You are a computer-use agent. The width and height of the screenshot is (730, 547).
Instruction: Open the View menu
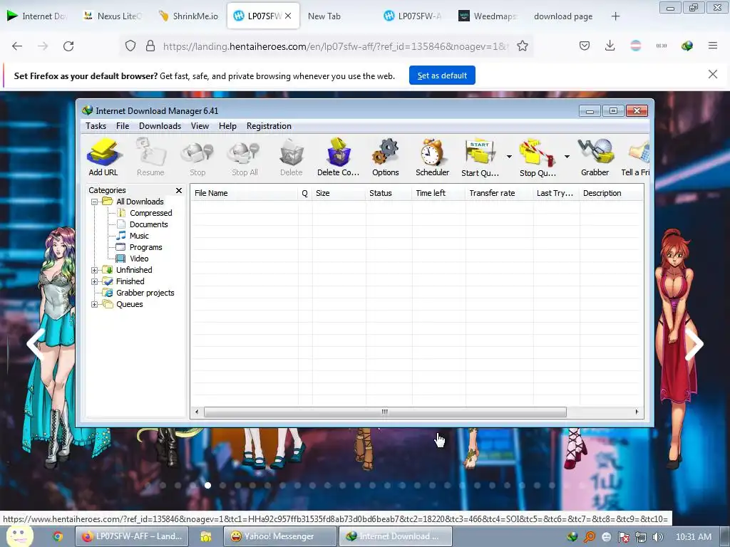[200, 126]
